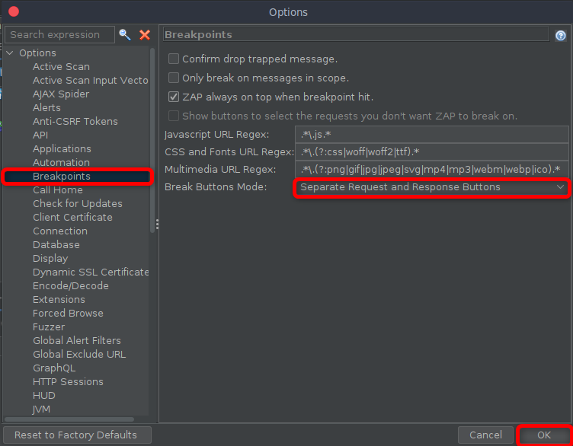Screen dimensions: 573x446
Task: Select GraphQL options entry
Action: (54, 368)
